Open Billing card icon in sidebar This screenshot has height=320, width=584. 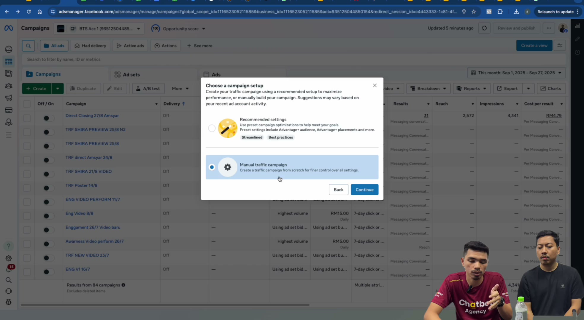pyautogui.click(x=9, y=110)
